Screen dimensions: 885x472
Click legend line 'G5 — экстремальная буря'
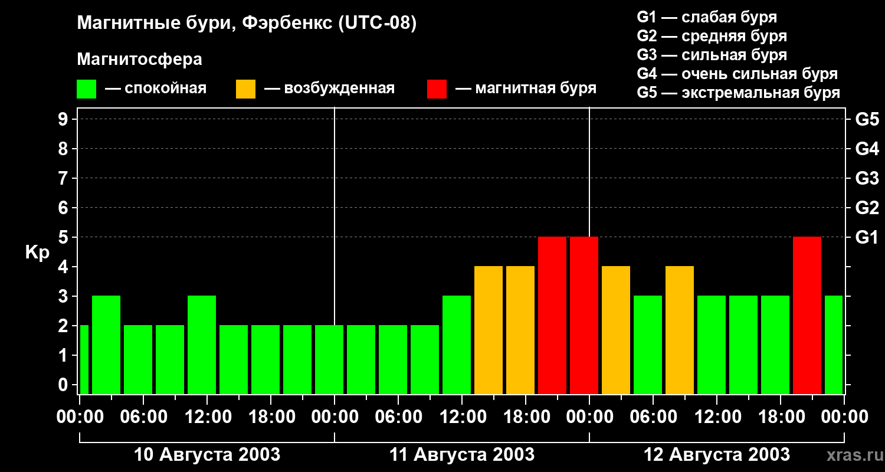click(738, 93)
